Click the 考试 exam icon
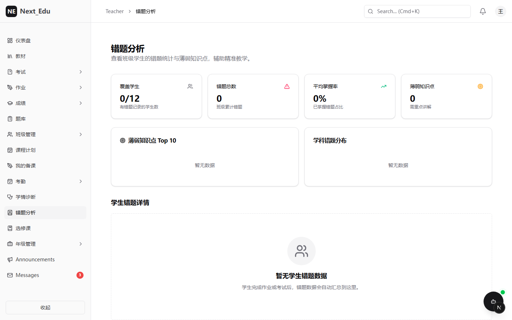This screenshot has width=512, height=320. click(10, 72)
